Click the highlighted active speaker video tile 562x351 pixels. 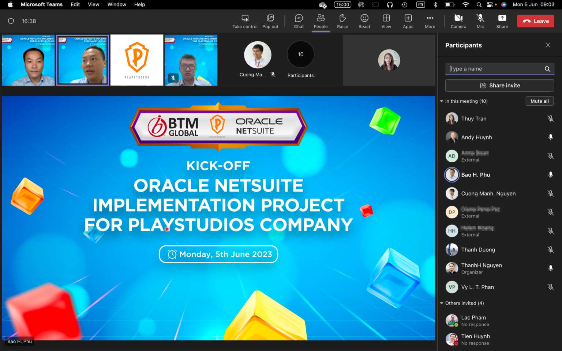tap(83, 60)
